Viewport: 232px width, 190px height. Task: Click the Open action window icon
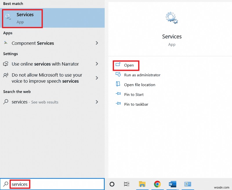[x=118, y=64]
